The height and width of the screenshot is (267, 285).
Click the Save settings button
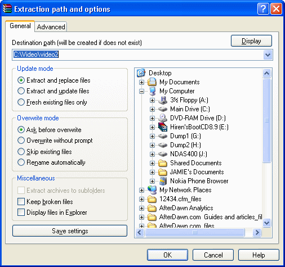tap(70, 231)
